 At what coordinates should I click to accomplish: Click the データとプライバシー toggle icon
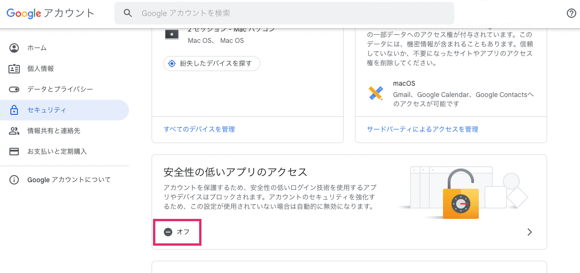click(x=14, y=89)
